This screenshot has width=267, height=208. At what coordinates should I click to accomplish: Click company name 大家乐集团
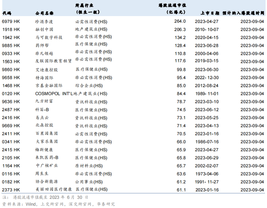47,141
